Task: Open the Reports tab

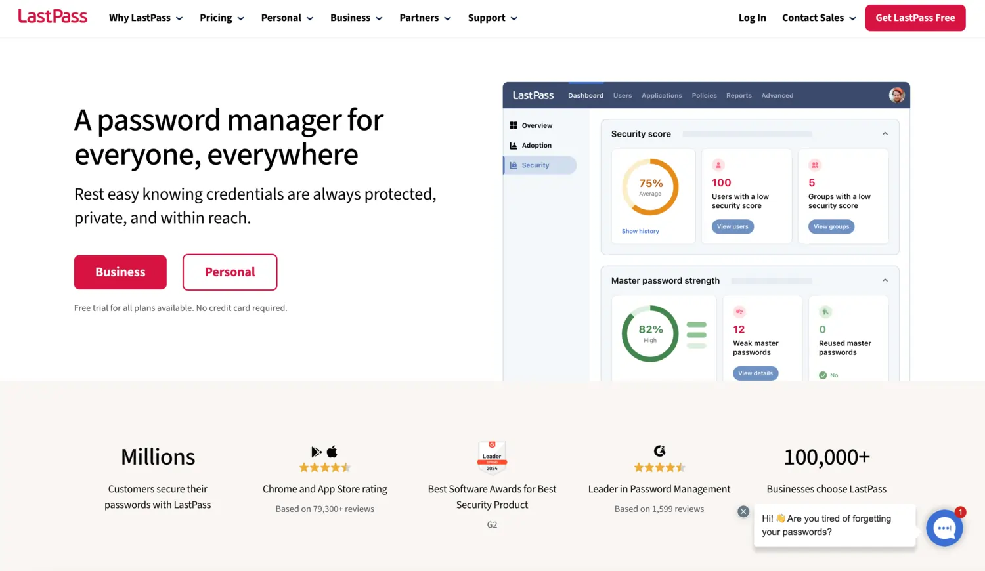Action: click(739, 95)
